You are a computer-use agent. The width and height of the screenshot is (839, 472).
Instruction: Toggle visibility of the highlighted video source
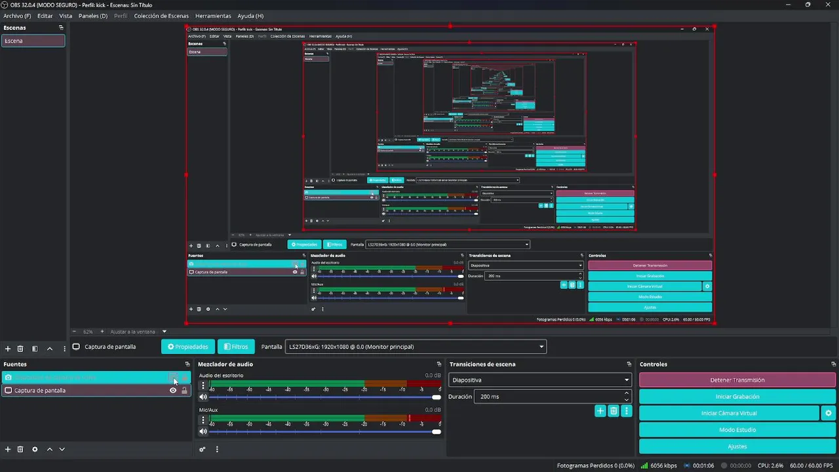point(173,378)
